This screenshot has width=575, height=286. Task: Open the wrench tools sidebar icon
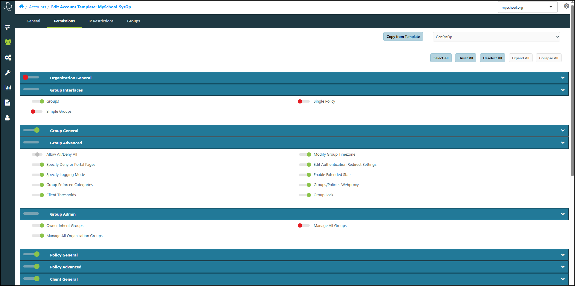click(x=8, y=72)
